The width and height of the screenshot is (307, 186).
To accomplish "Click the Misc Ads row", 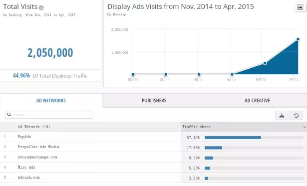I will coord(154,167).
